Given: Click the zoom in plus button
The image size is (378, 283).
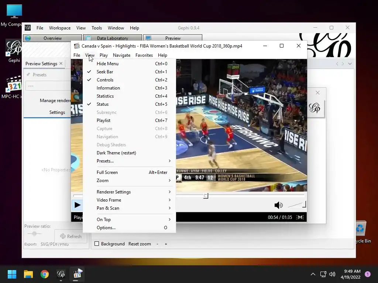Looking at the screenshot, I should pos(166,244).
